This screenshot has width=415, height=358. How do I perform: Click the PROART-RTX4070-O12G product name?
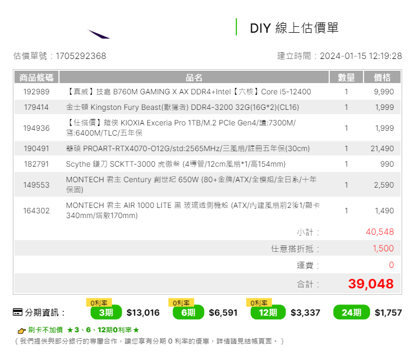(x=188, y=148)
